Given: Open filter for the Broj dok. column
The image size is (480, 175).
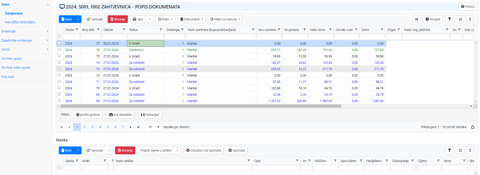Looking at the screenshot, I should [98, 30].
